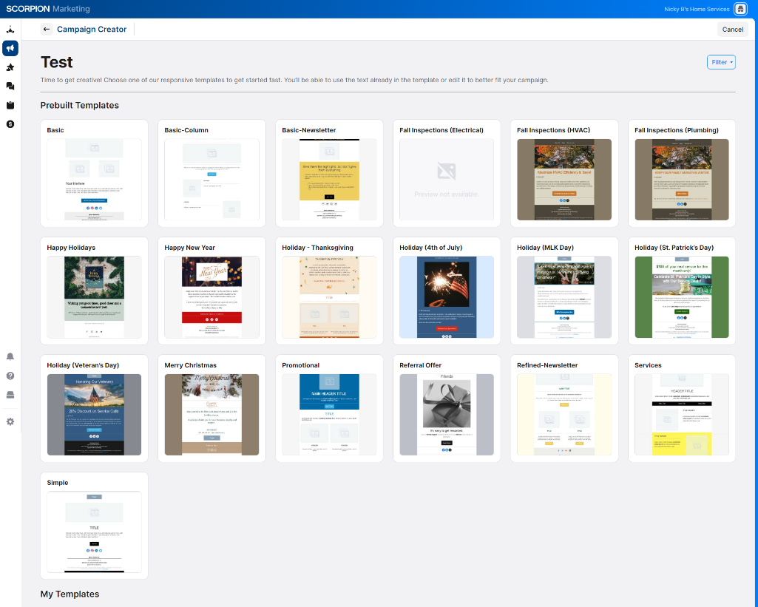Screen dimensions: 758x607
Task: Select the Happy New Year template
Action: (x=212, y=296)
